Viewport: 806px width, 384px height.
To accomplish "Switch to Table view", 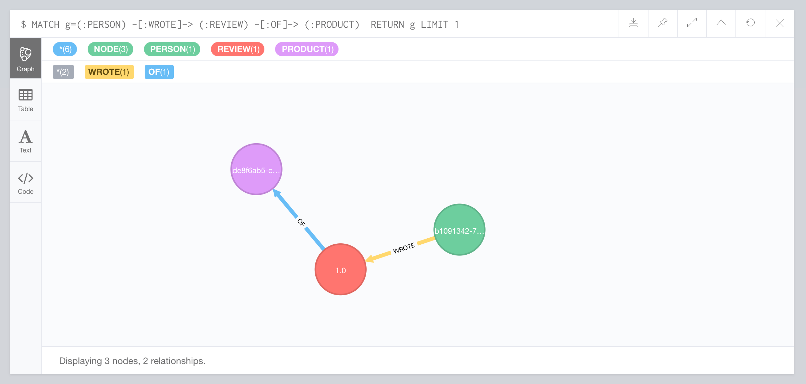I will click(x=25, y=100).
